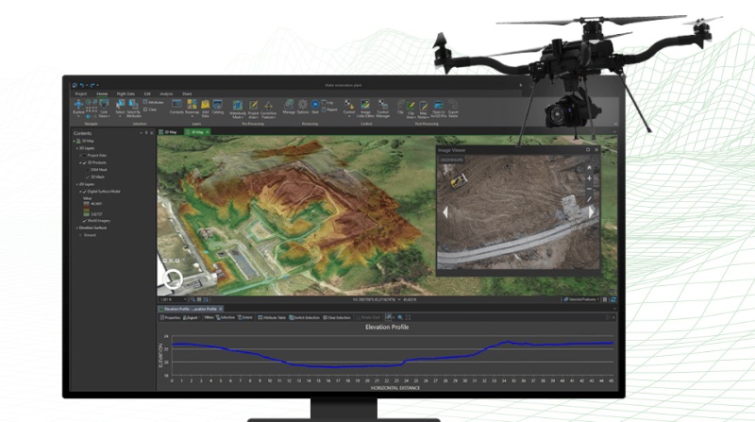755x422 pixels.
Task: Open processing Options gear
Action: 302,107
